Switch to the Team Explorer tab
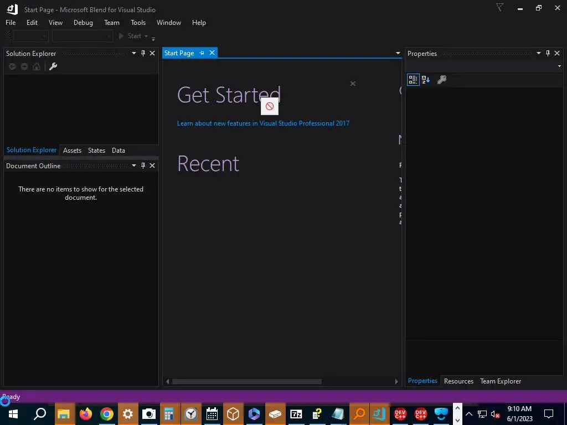Screen dimensions: 567x425 pos(501,381)
